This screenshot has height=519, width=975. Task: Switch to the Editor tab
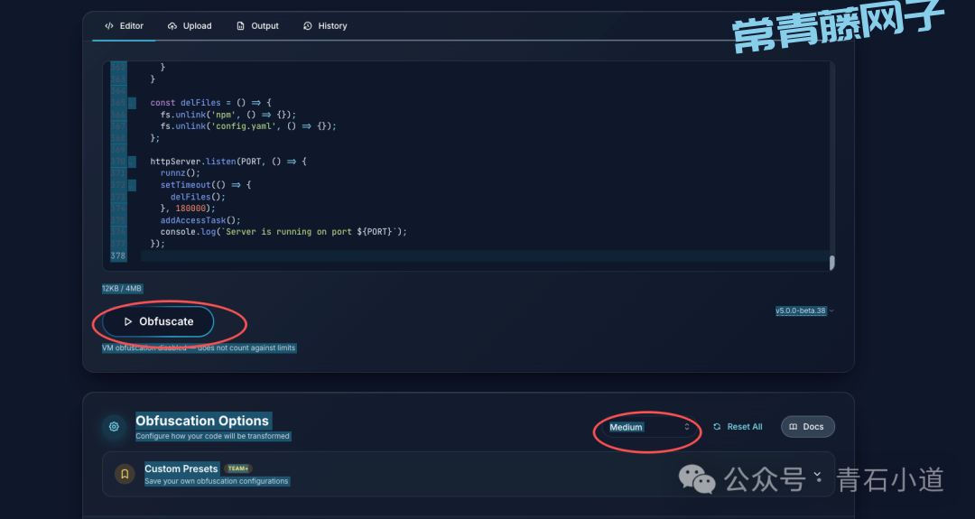124,26
